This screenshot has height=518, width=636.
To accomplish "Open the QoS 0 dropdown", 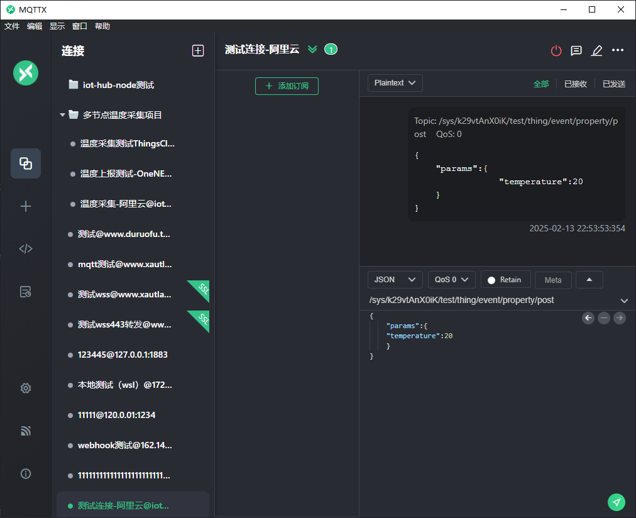I will [451, 280].
